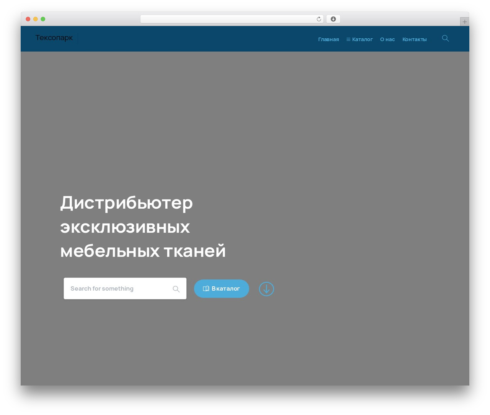Go to the Главная page
Image resolution: width=490 pixels, height=415 pixels.
(x=328, y=39)
